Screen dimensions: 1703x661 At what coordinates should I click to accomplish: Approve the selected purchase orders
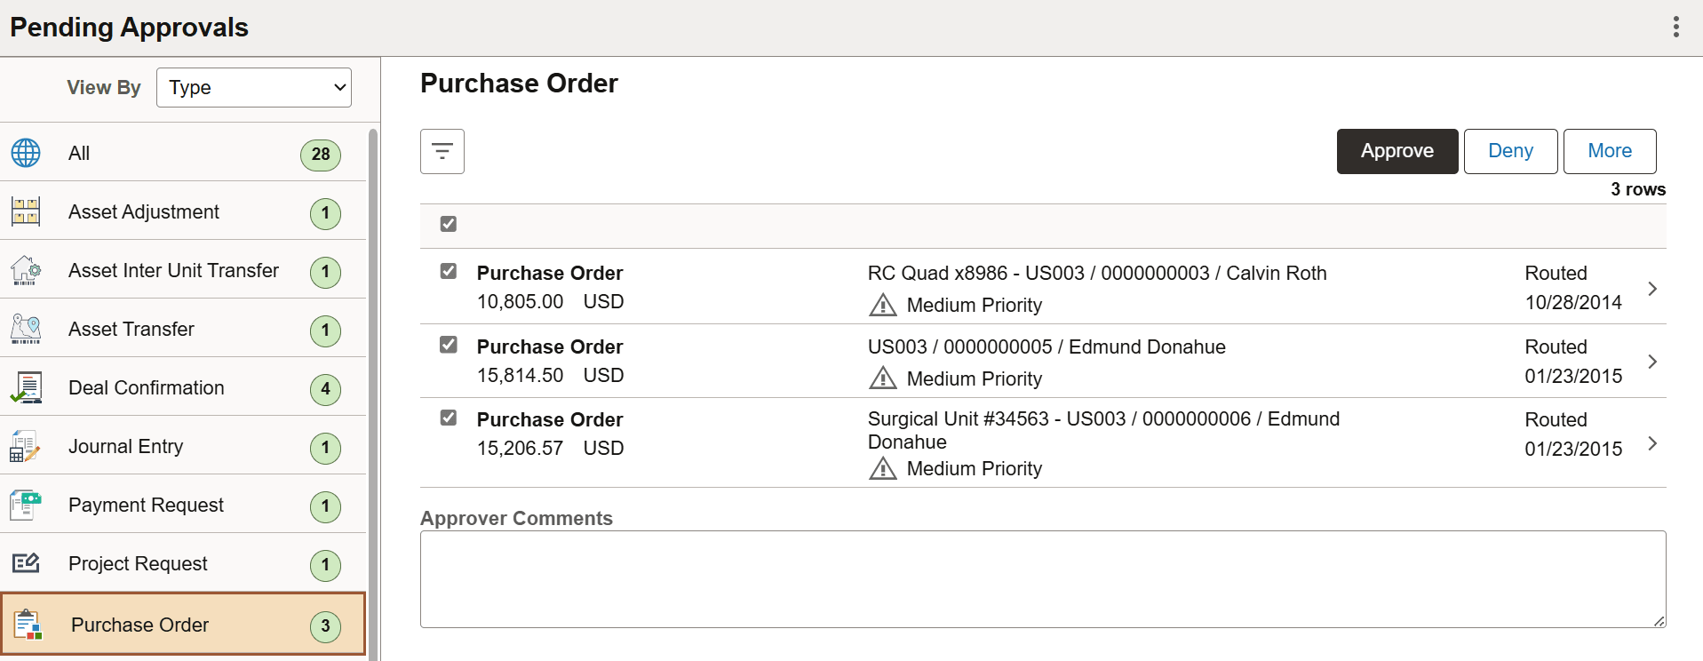tap(1397, 151)
